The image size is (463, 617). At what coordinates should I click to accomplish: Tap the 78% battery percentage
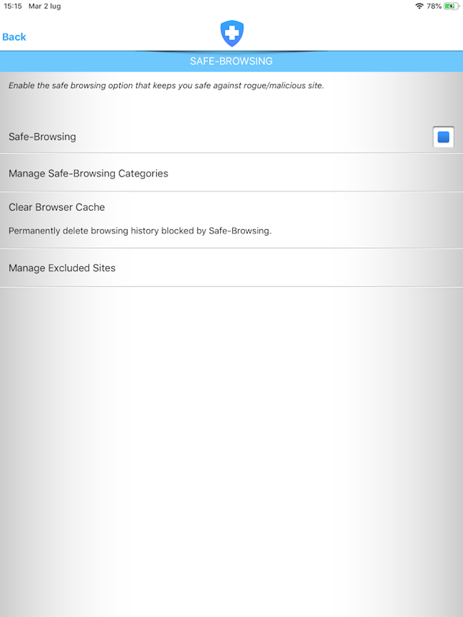pos(434,6)
